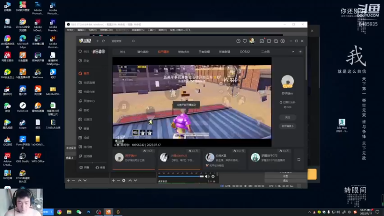Screen dimensions: 384x216
Task: Click the 退出 button in OBS controls
Action: [286, 180]
